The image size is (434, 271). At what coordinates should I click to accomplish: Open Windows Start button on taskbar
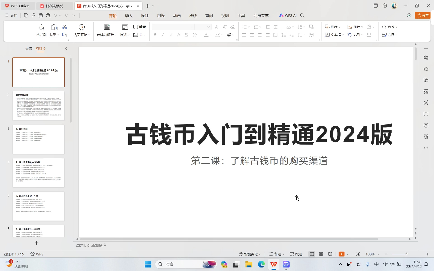[x=148, y=264]
